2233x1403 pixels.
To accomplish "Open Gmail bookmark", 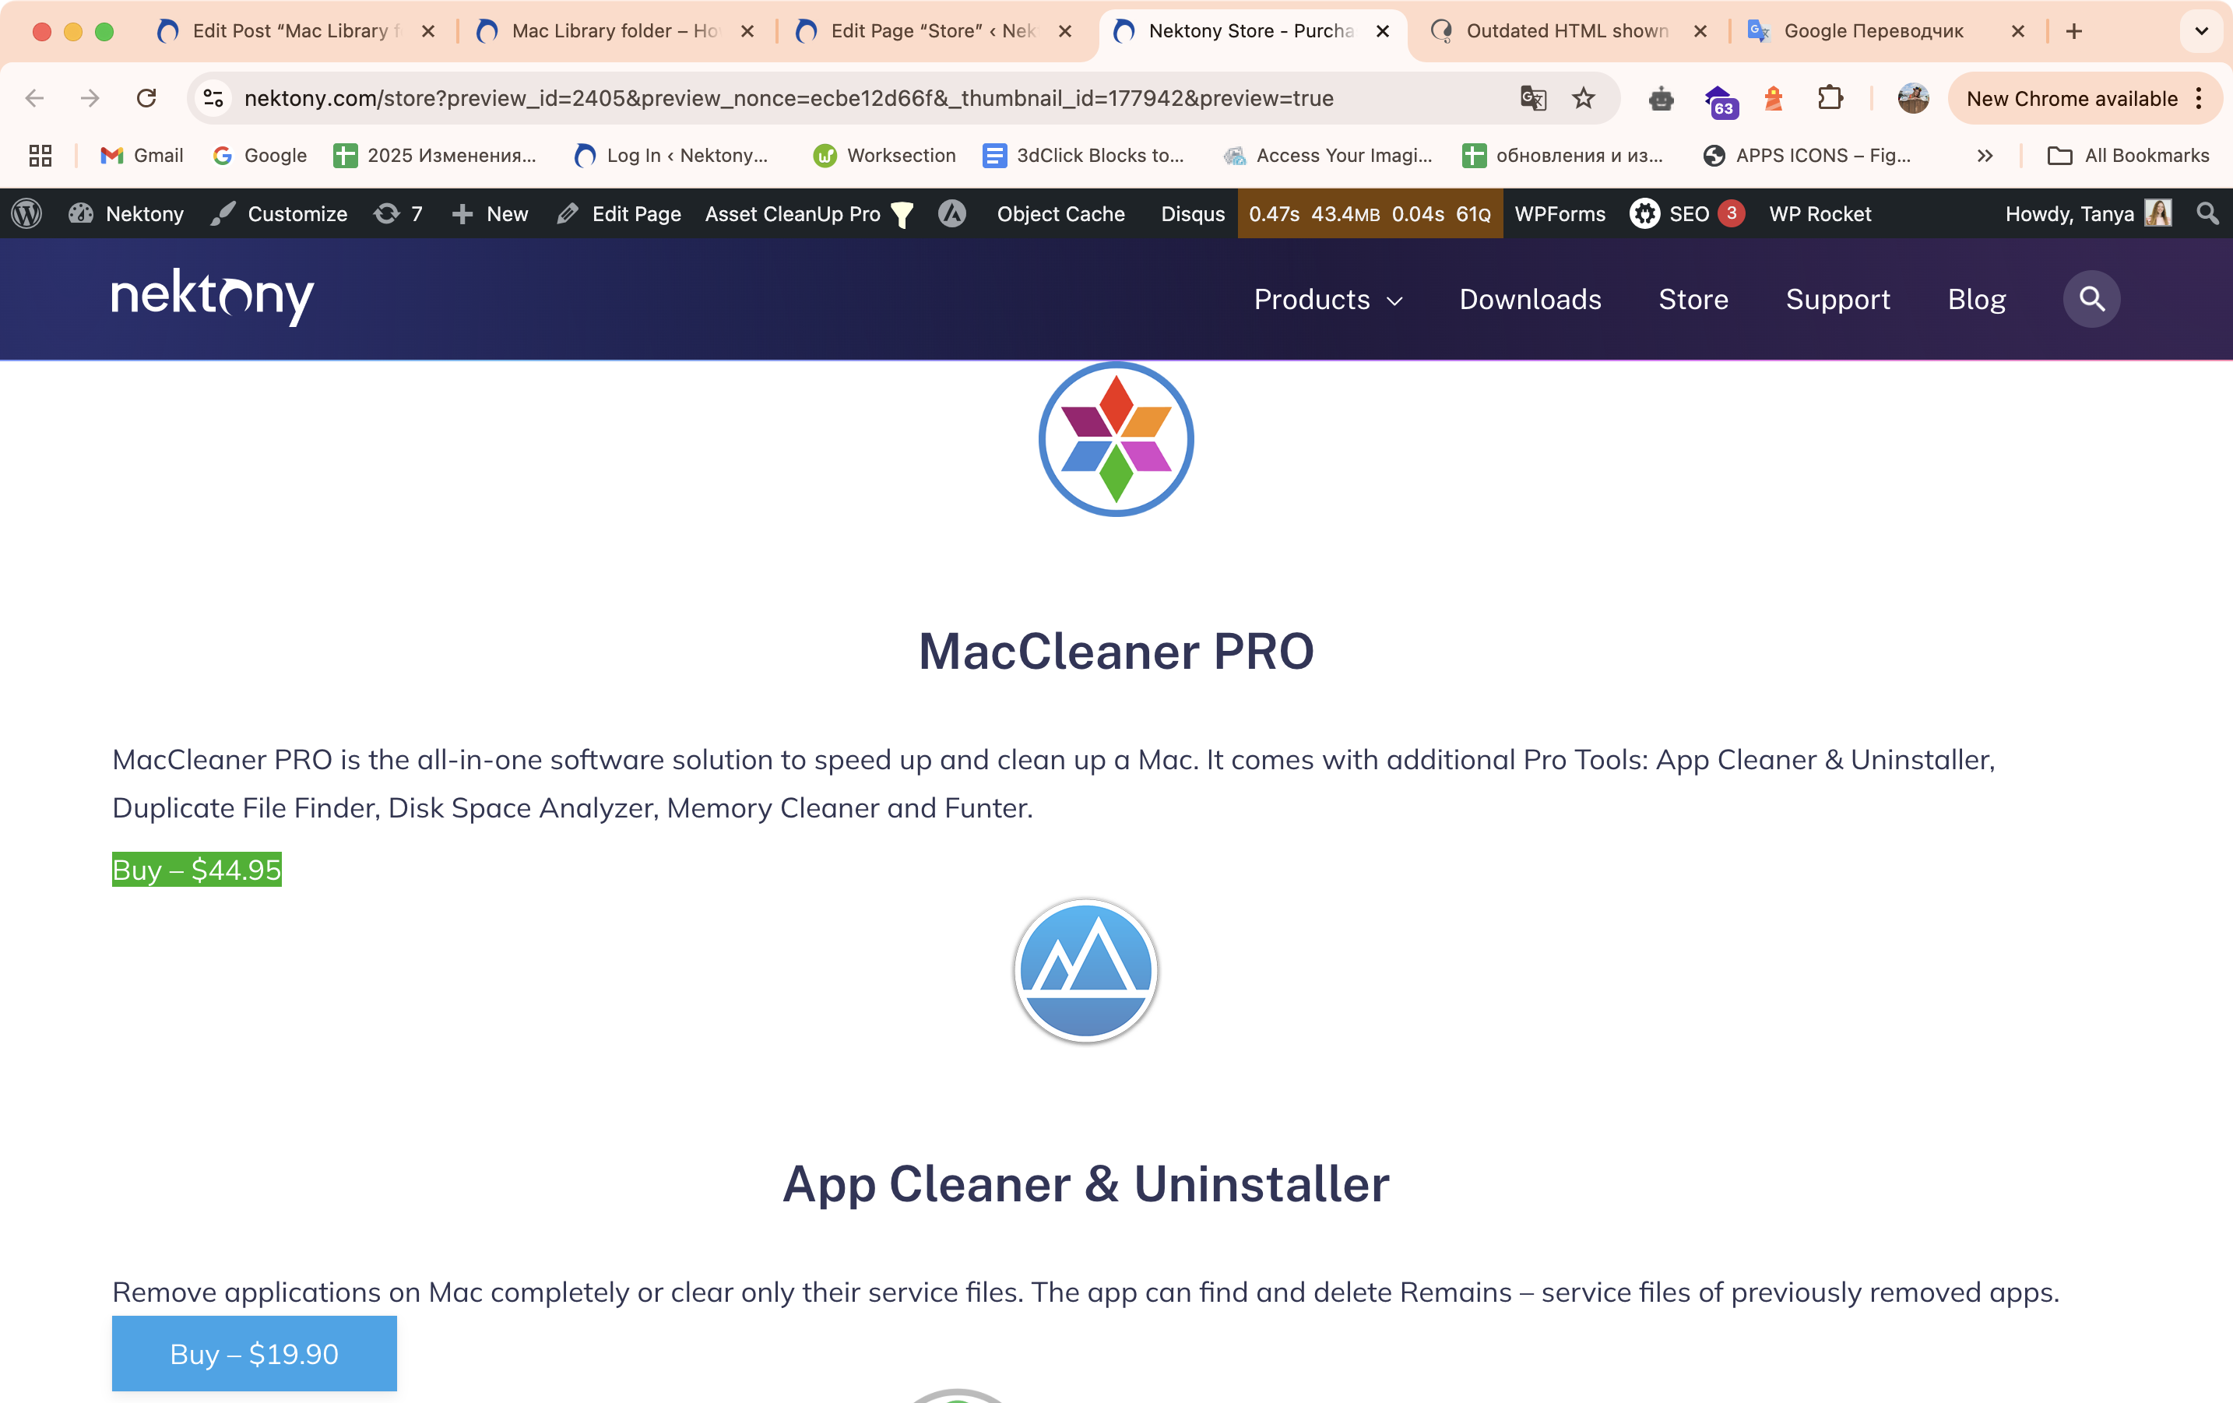I will tap(141, 156).
